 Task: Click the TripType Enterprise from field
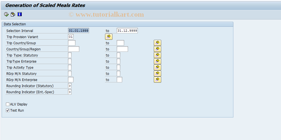pos(70,61)
